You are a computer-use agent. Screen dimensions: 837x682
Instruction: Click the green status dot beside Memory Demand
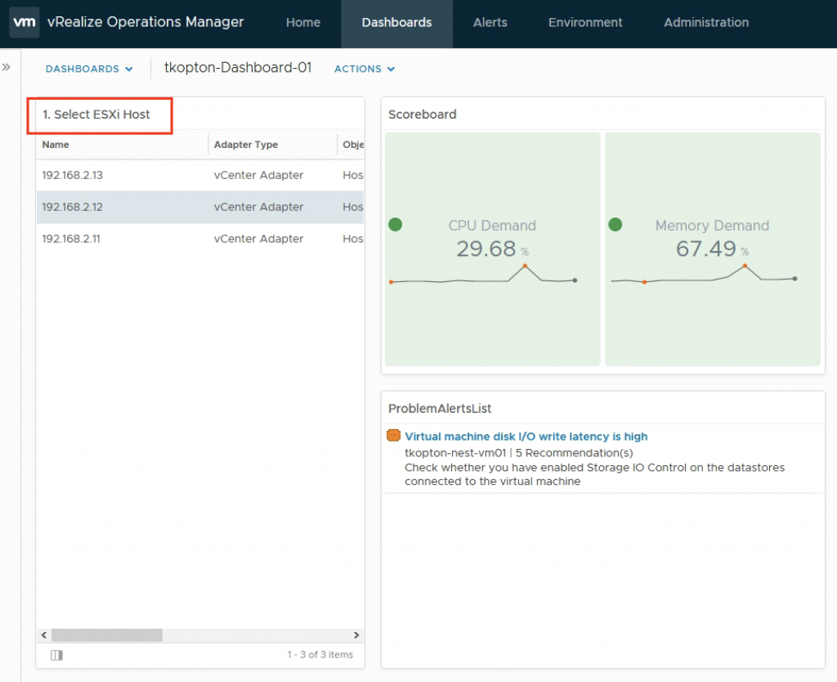615,225
